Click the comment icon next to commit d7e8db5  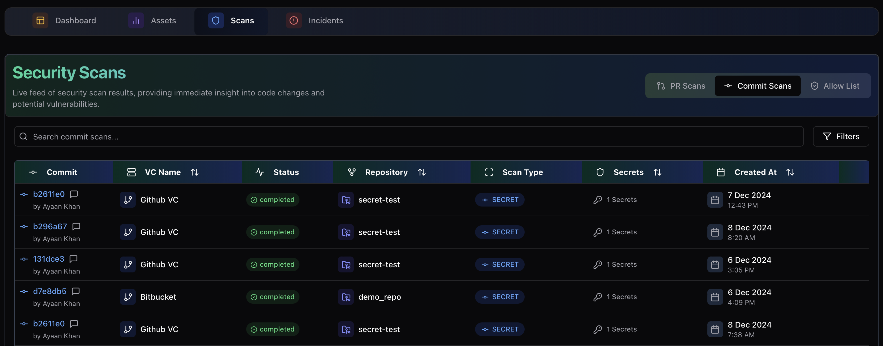pyautogui.click(x=76, y=291)
